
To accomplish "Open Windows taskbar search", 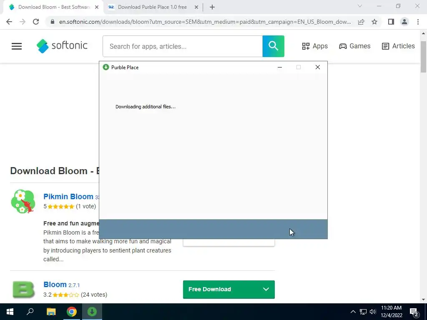I will pyautogui.click(x=30, y=312).
